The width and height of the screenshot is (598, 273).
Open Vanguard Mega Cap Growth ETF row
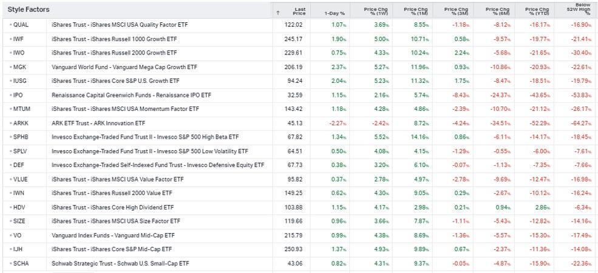pyautogui.click(x=299, y=67)
